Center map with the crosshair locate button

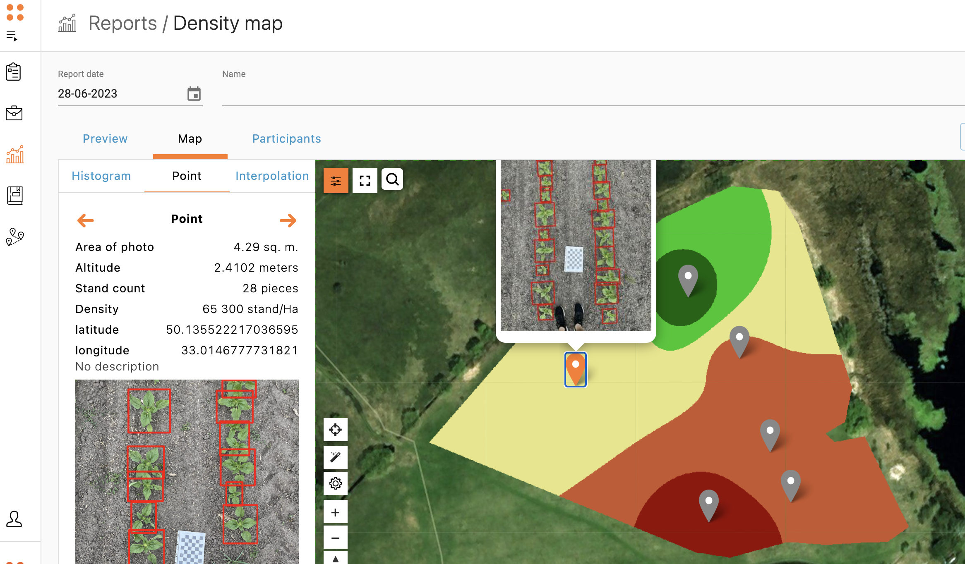(x=335, y=430)
